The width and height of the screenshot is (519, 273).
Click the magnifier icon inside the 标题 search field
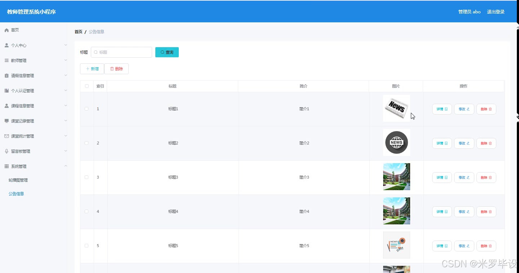pyautogui.click(x=96, y=52)
